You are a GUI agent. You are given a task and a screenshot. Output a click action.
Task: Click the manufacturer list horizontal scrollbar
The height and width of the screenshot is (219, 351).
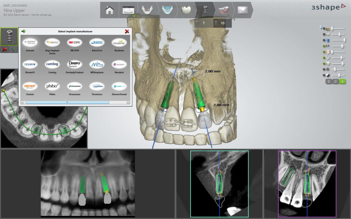68,102
